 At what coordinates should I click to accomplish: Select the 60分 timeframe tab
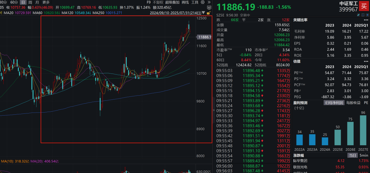pyautogui.click(x=14, y=2)
